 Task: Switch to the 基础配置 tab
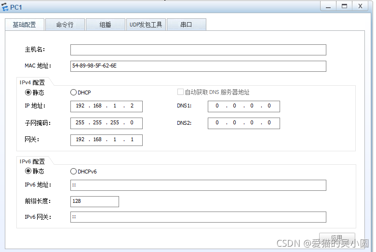pyautogui.click(x=25, y=25)
